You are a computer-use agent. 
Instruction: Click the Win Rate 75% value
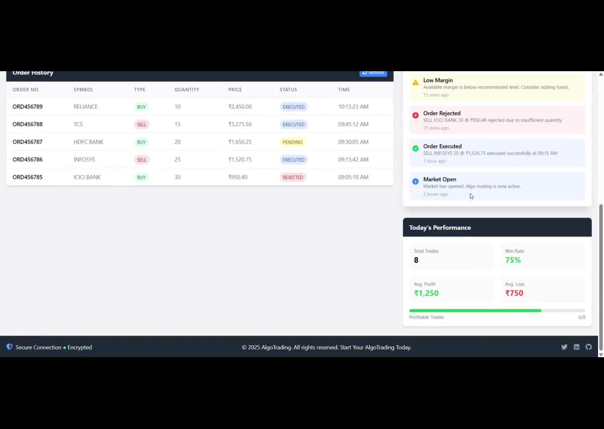click(513, 260)
